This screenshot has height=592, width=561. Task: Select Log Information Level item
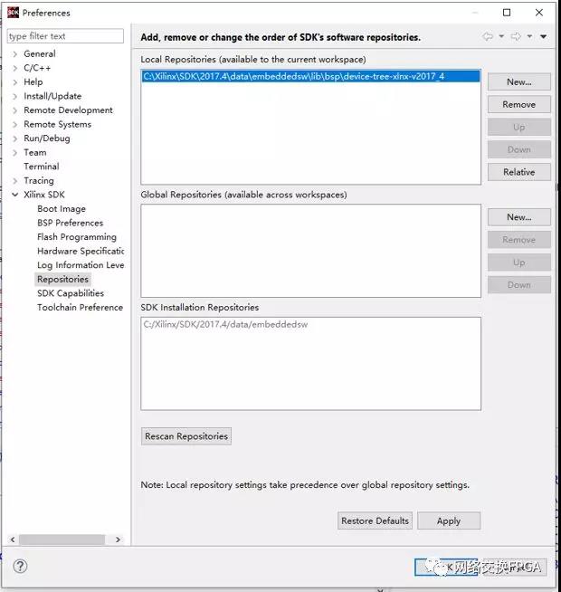coord(81,265)
